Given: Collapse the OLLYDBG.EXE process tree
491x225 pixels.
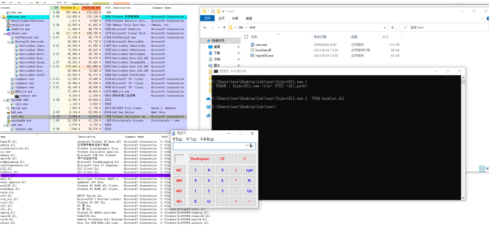Looking at the screenshot, I should point(4,100).
